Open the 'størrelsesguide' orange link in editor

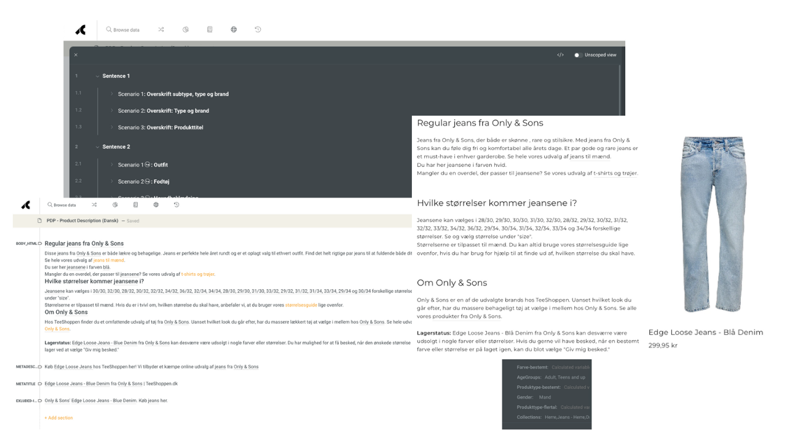coord(301,305)
